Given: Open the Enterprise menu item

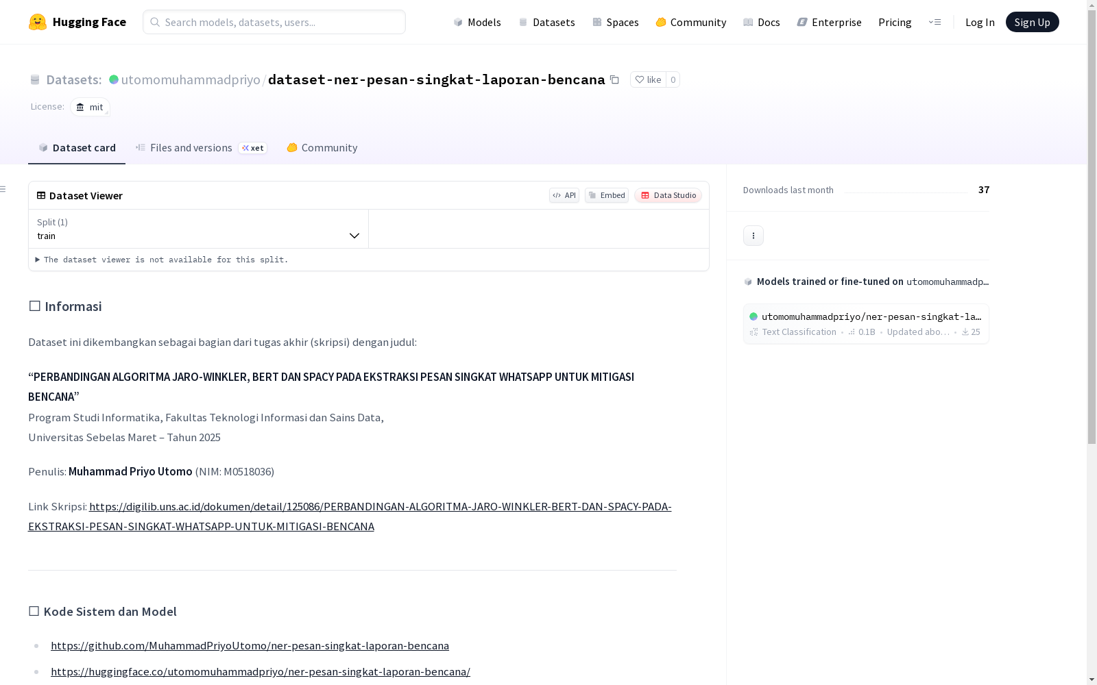Looking at the screenshot, I should click(830, 22).
